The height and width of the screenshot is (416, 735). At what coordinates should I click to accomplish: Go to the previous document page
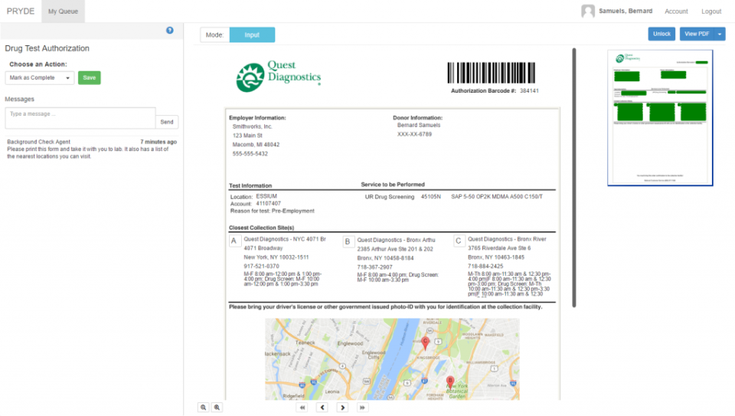click(322, 408)
